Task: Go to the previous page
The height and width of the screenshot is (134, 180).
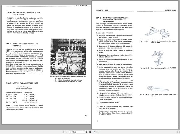Action: pos(67,132)
